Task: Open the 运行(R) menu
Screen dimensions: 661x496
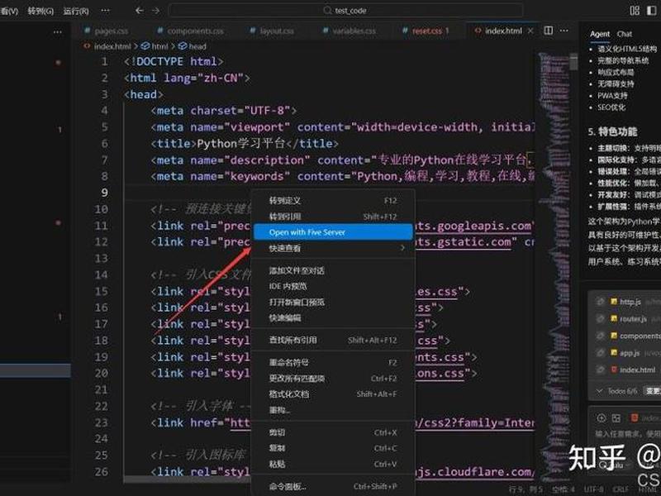Action: tap(76, 11)
